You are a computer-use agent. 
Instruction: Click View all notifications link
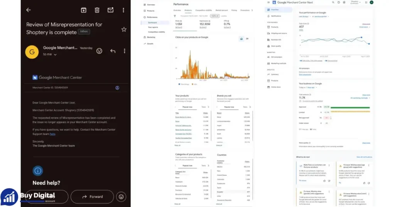tap(364, 157)
